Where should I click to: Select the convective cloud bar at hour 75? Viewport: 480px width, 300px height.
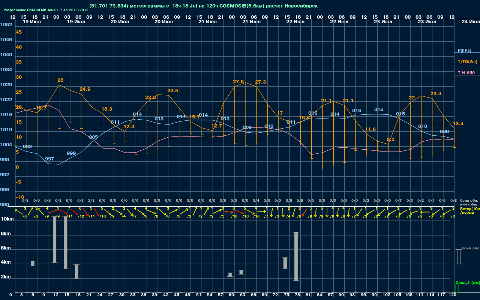click(x=285, y=263)
